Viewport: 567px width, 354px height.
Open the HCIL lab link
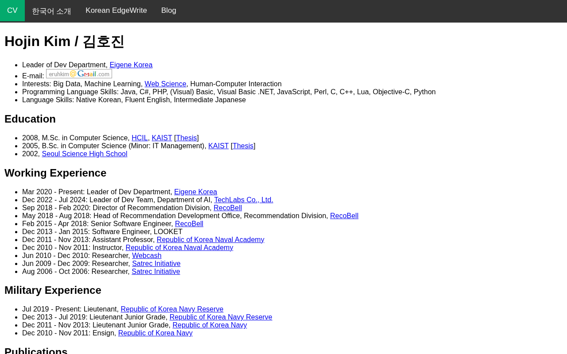[x=140, y=138]
